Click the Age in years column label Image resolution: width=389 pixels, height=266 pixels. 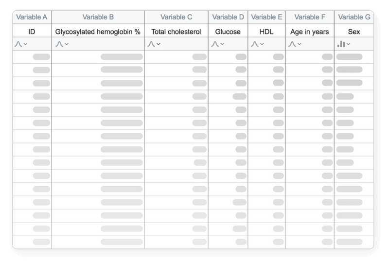point(309,32)
